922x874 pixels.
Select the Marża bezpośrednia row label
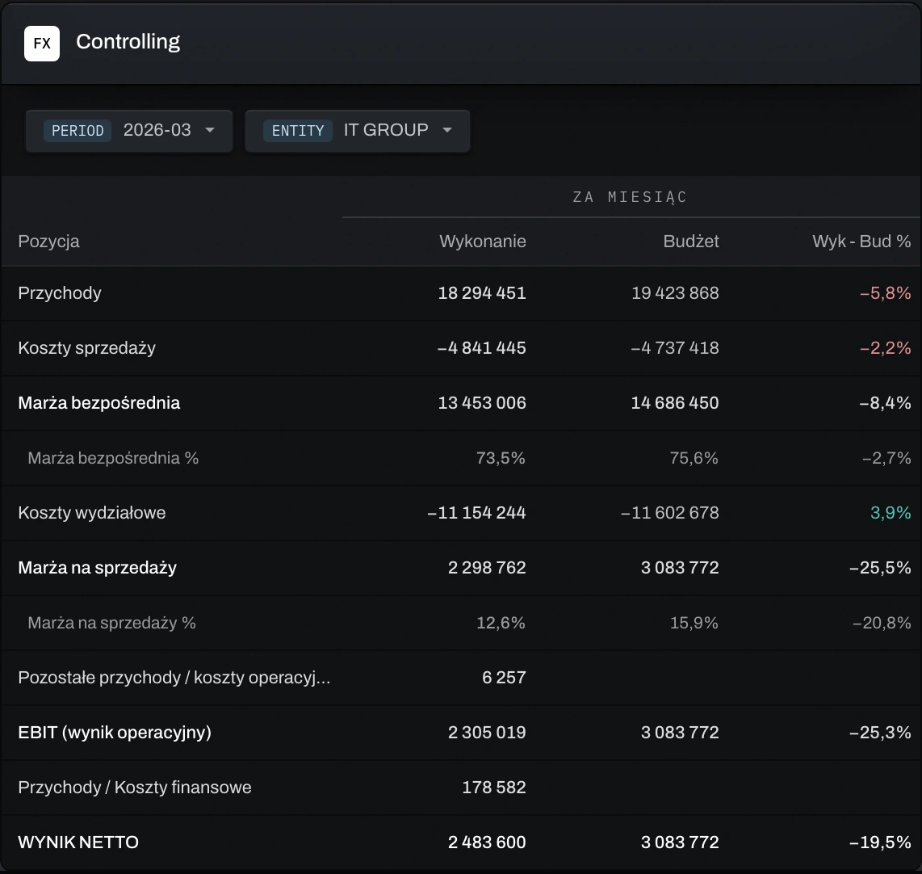98,403
